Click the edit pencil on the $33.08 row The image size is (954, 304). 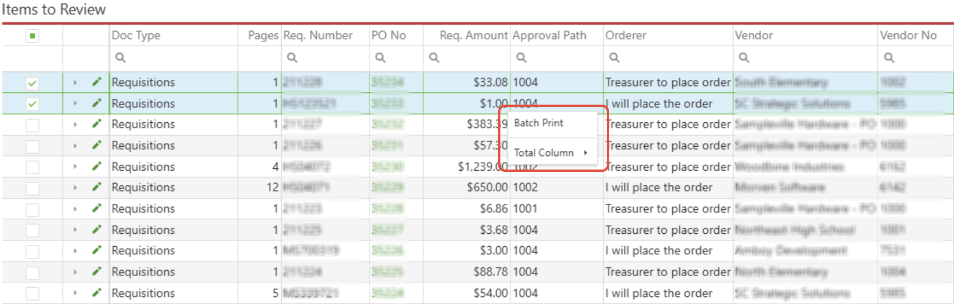(96, 82)
